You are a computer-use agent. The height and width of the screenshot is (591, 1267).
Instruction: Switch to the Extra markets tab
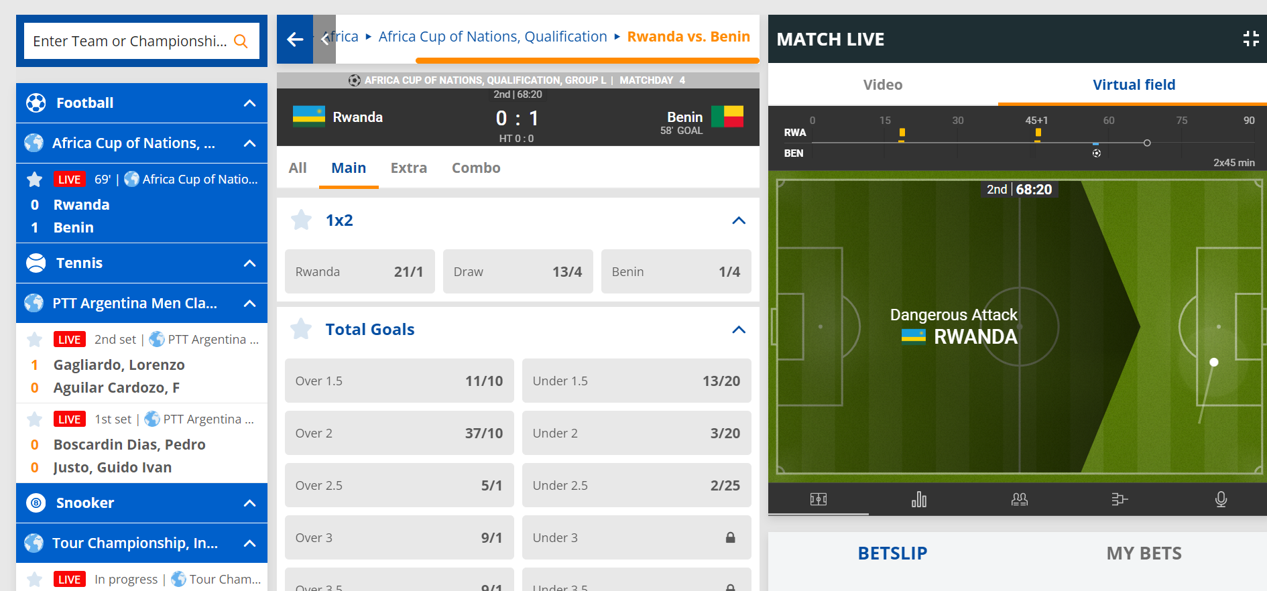click(409, 168)
